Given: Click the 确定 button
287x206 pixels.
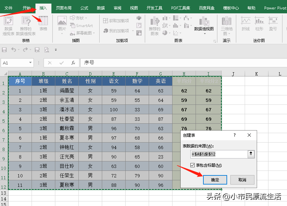Looking at the screenshot, I should [x=215, y=180].
